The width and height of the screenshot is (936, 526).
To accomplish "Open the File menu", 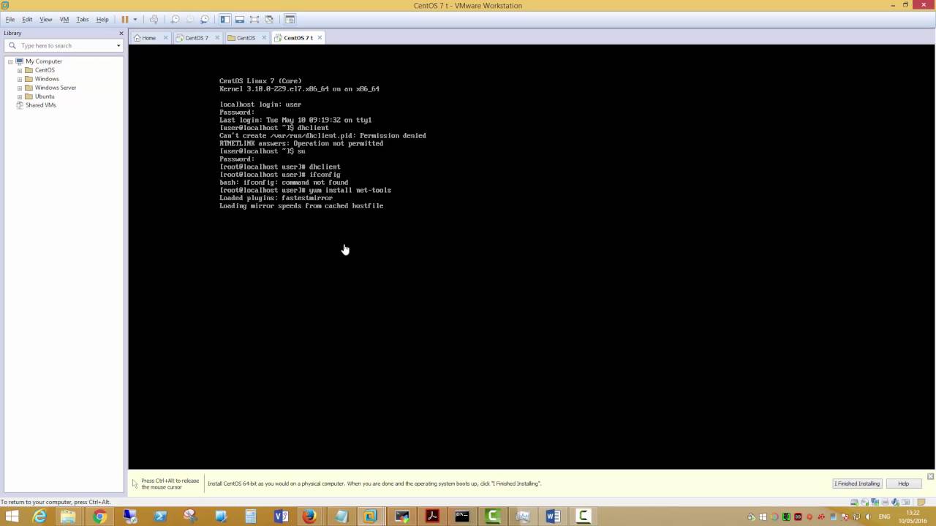I will [x=10, y=20].
